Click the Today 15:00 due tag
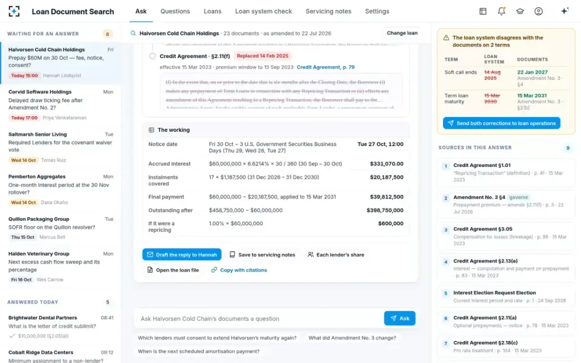Image resolution: width=581 pixels, height=363 pixels. pos(25,76)
